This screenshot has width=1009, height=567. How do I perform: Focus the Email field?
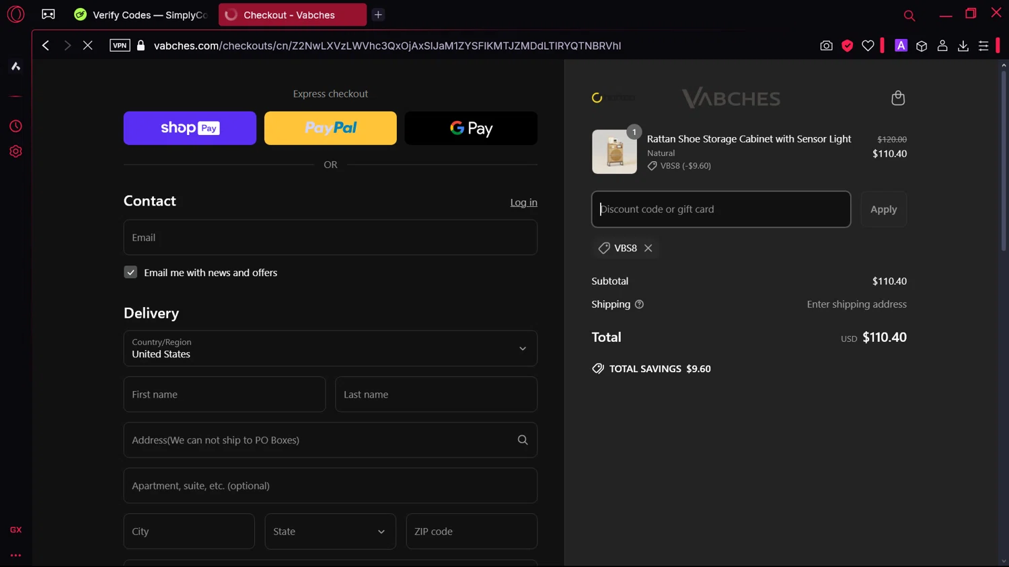tap(330, 237)
